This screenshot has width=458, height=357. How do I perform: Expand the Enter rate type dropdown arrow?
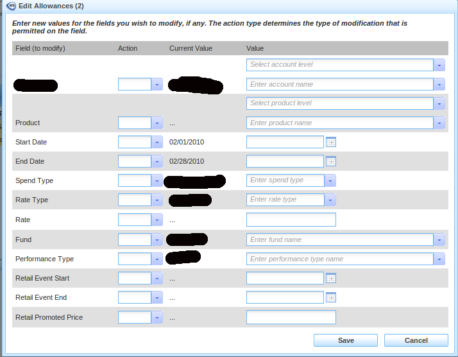pos(330,200)
